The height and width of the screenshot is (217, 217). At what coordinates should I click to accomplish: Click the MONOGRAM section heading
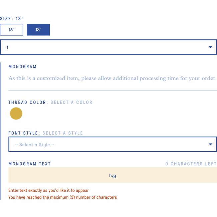pos(22,67)
